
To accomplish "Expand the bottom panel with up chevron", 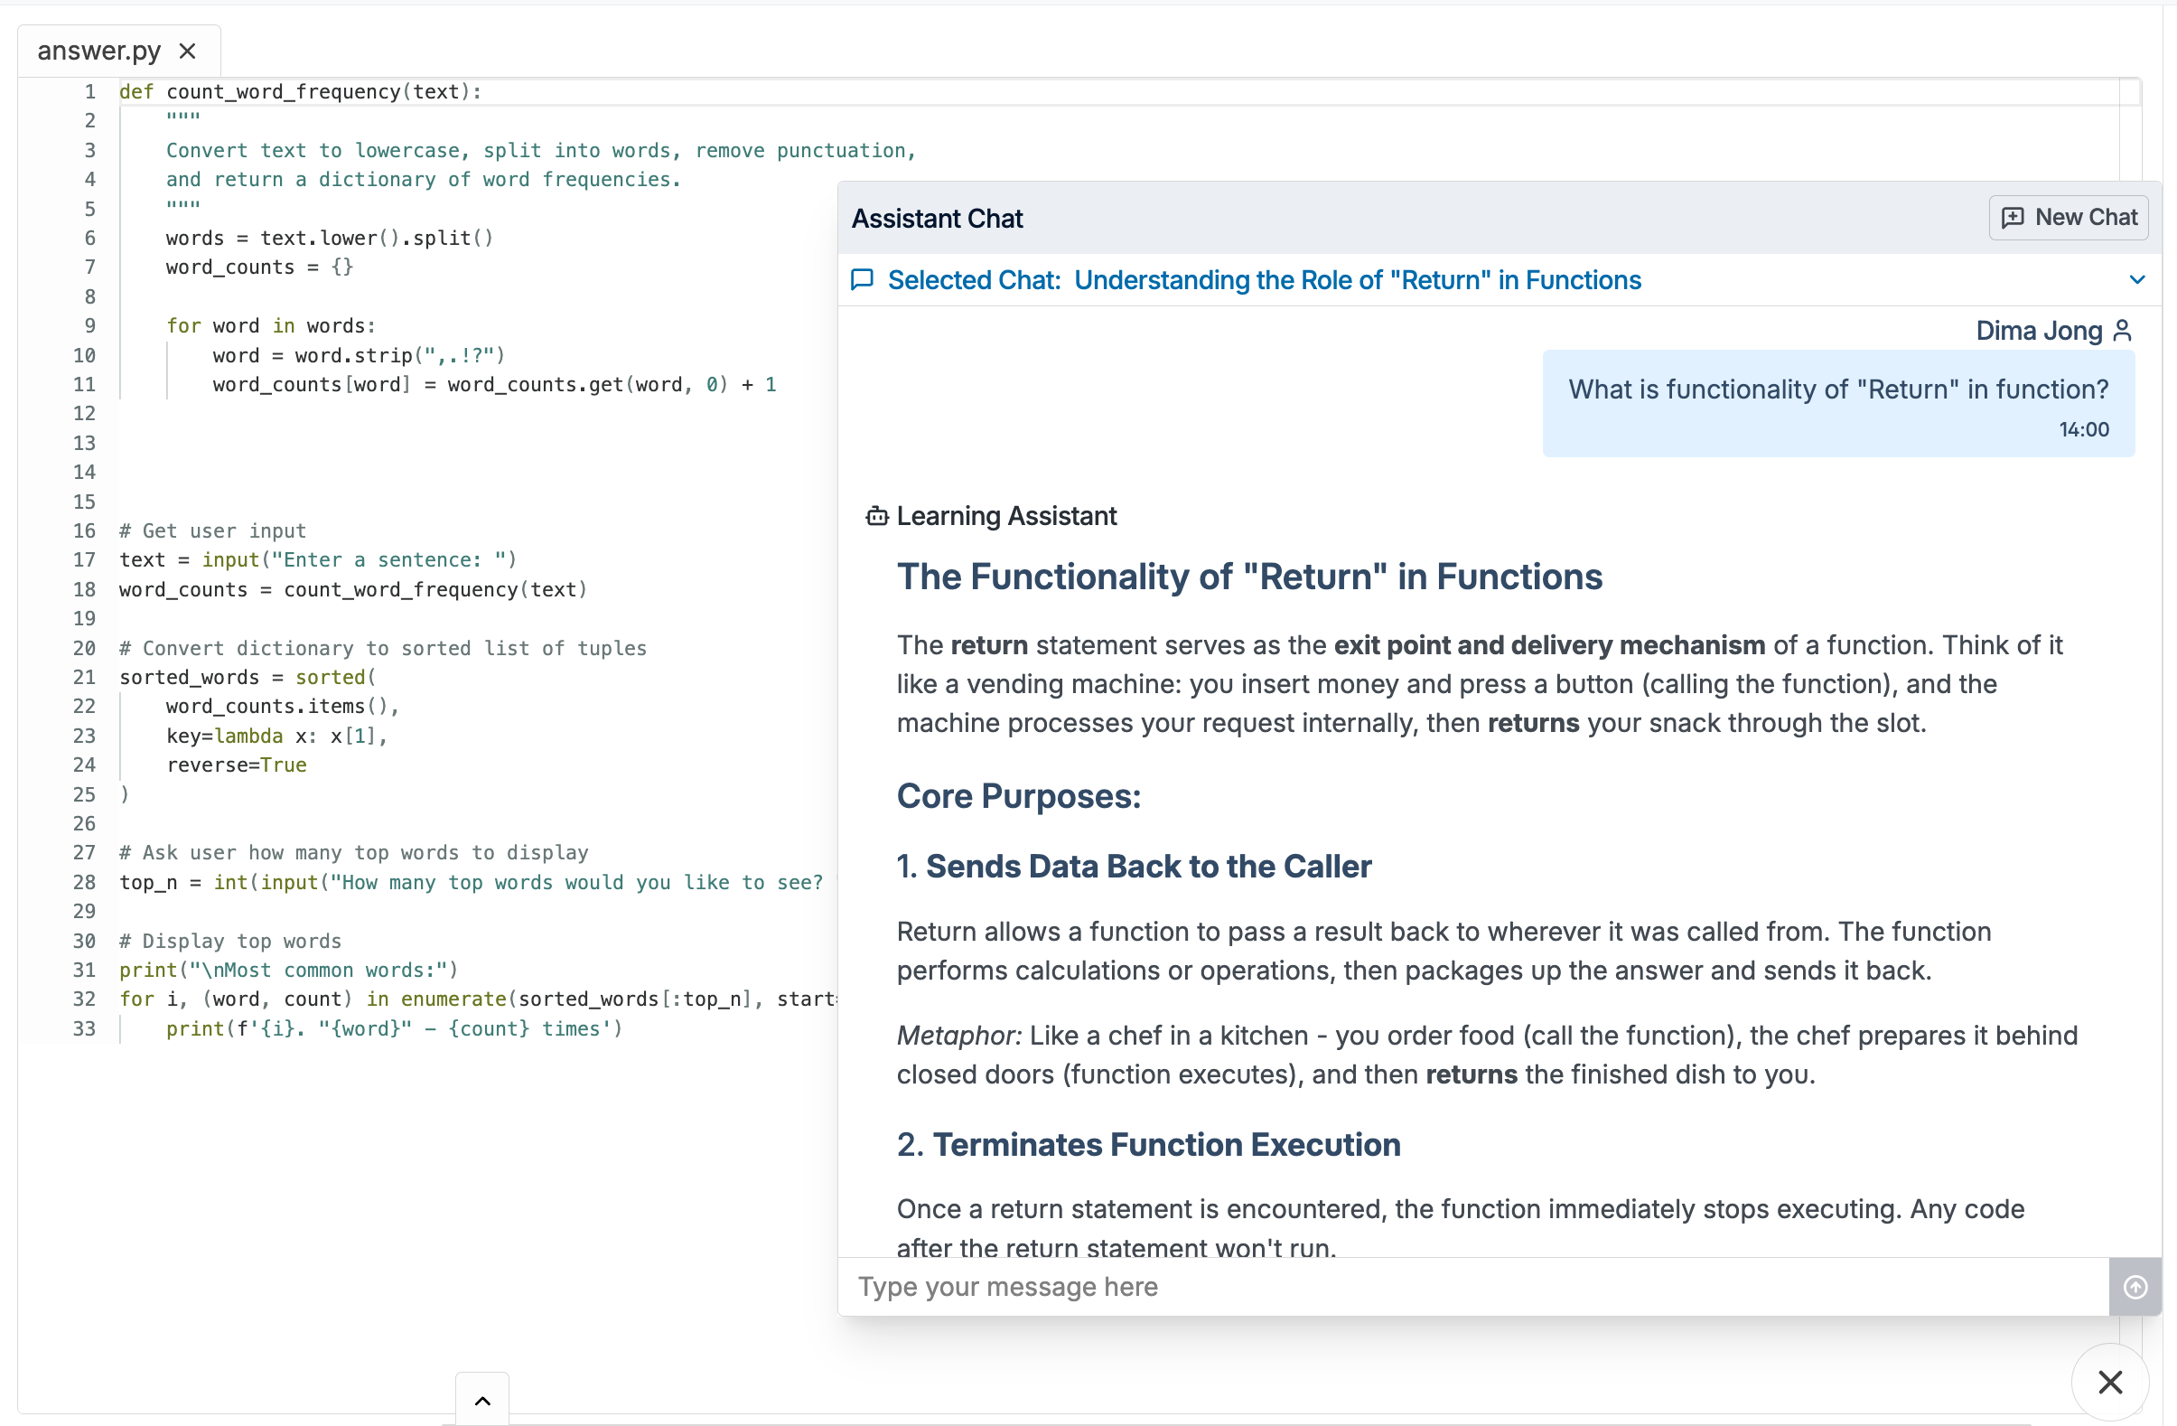I will 483,1401.
